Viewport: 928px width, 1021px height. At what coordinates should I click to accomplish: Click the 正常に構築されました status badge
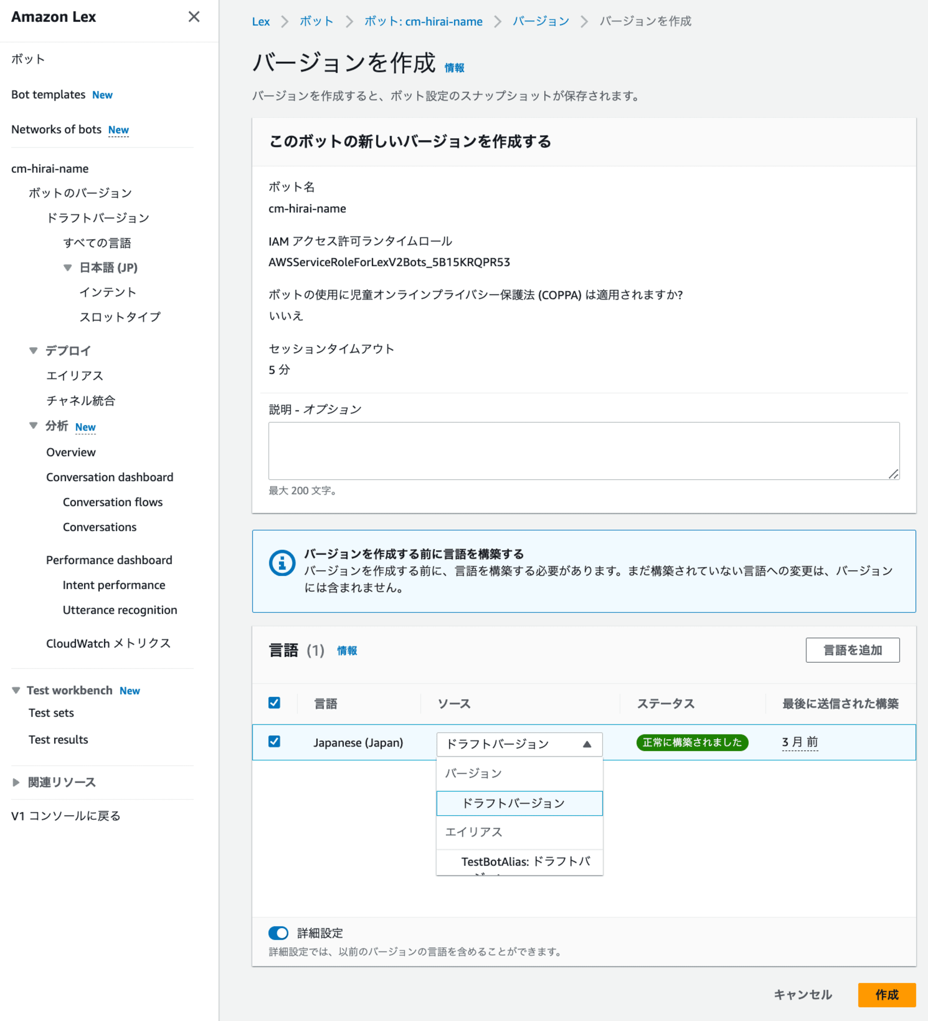[x=692, y=742]
